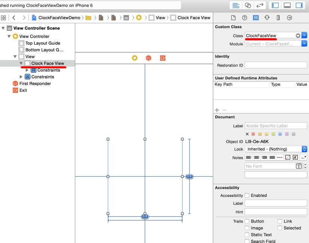Switch to the Version editor

tap(260, 5)
